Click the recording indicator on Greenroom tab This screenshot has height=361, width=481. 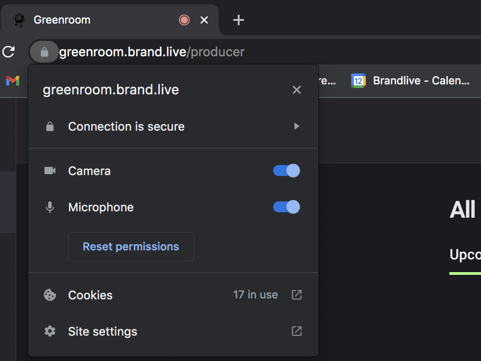(184, 20)
